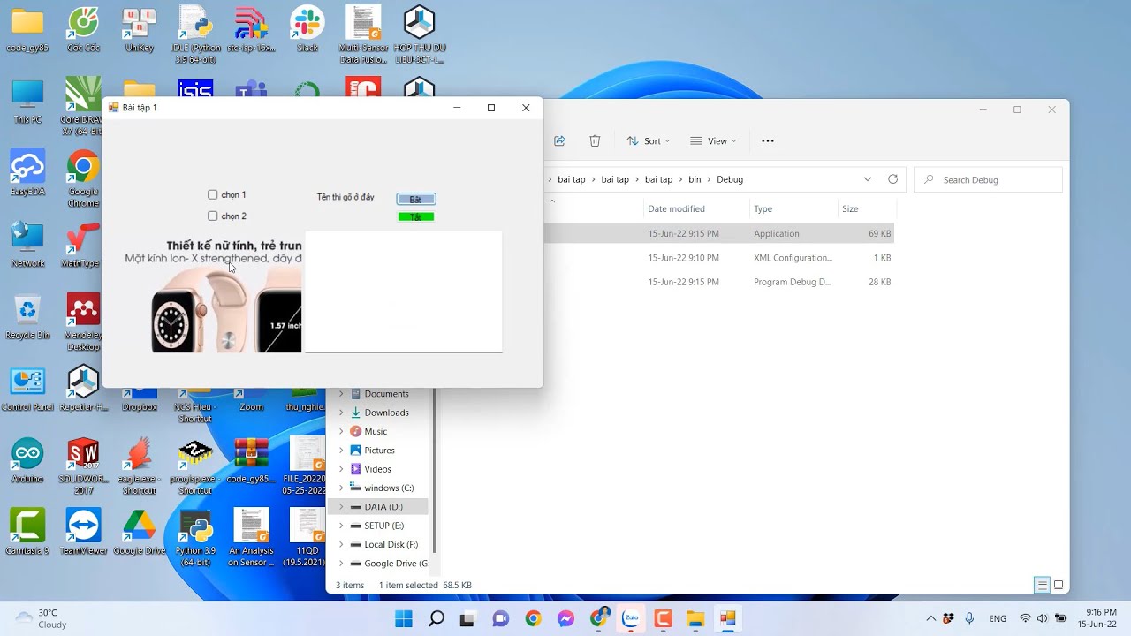This screenshot has width=1131, height=636.
Task: Open the View dropdown in File Explorer
Action: click(x=712, y=140)
